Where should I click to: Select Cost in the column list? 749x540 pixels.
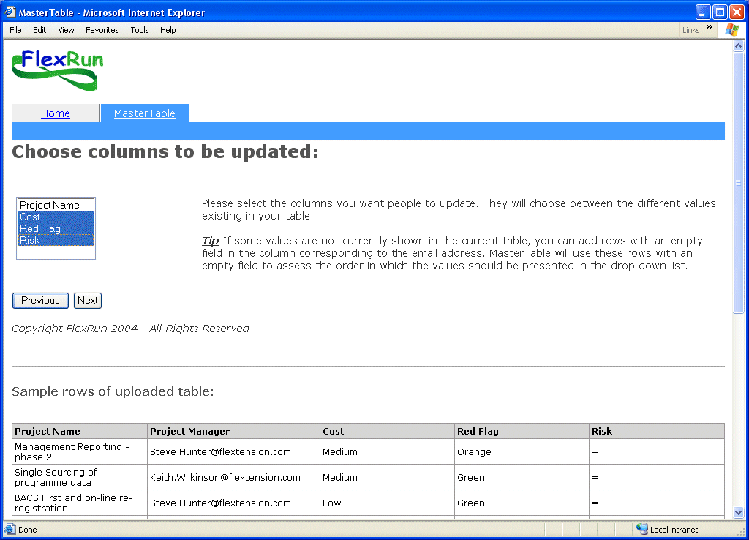click(56, 217)
